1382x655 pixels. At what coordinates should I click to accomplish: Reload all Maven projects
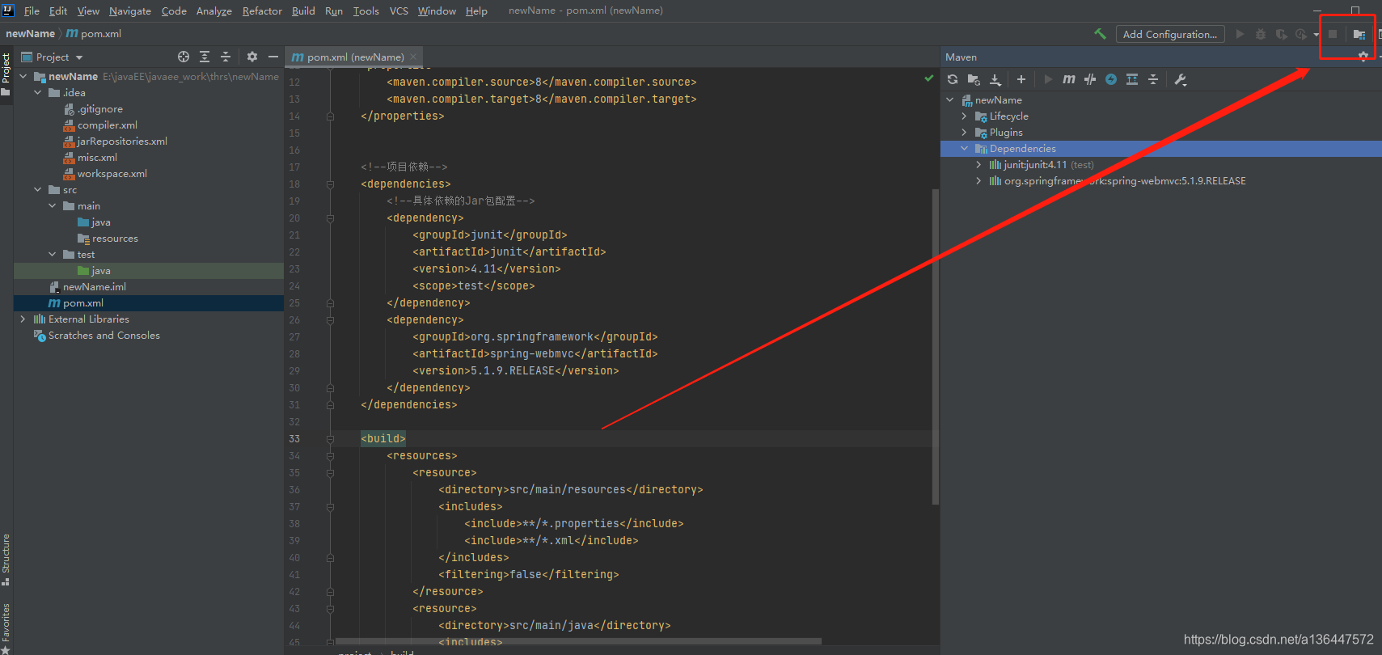click(x=953, y=79)
